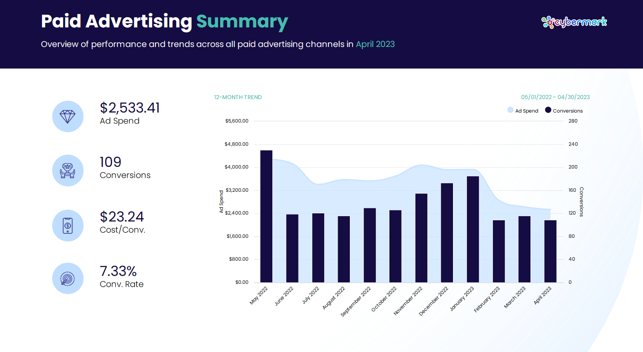
Task: Click the May 2022 conversions bar
Action: tap(266, 216)
